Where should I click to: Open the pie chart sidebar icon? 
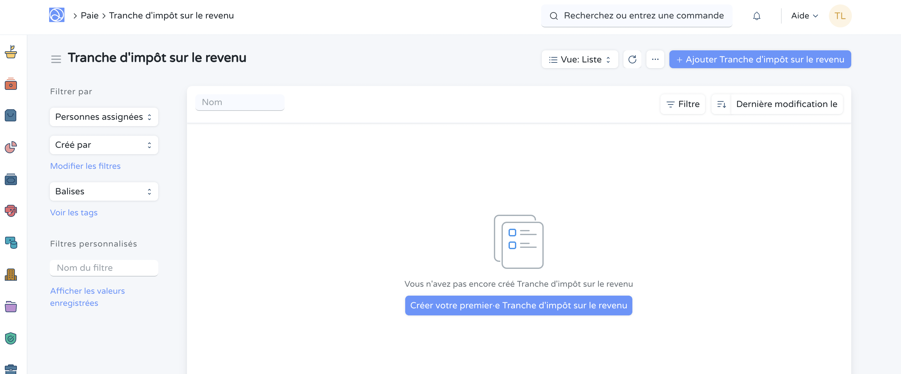tap(11, 147)
